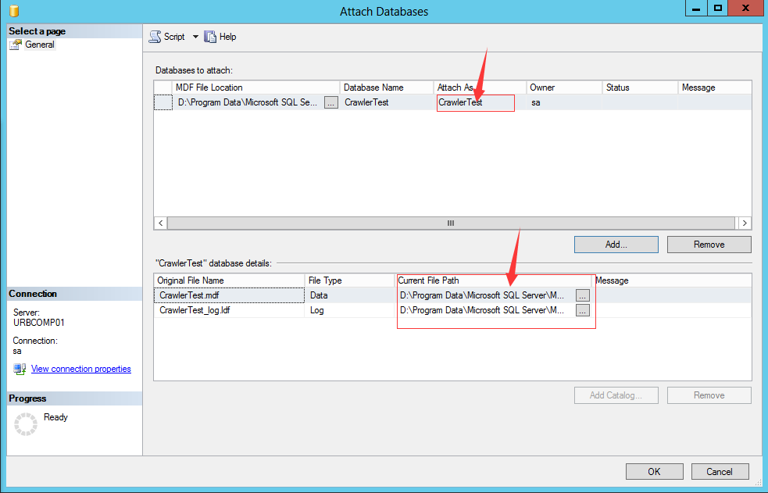Cancel the Attach Databases dialog
This screenshot has height=493, width=768.
pyautogui.click(x=719, y=471)
